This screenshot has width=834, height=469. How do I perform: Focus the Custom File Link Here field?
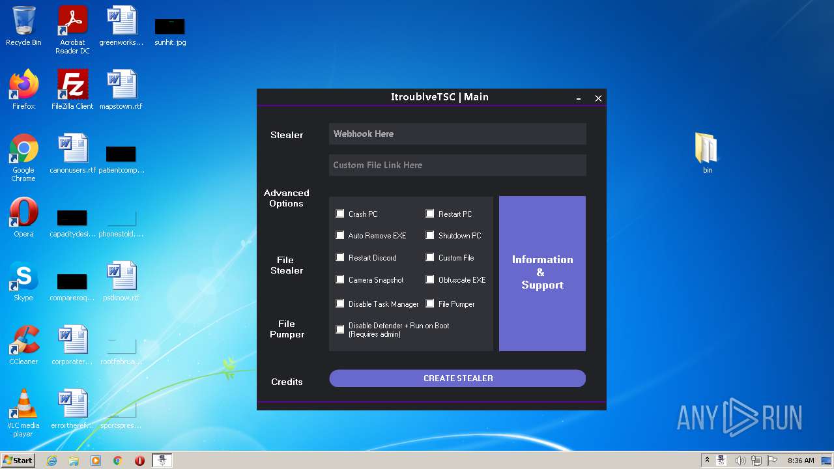pos(457,165)
